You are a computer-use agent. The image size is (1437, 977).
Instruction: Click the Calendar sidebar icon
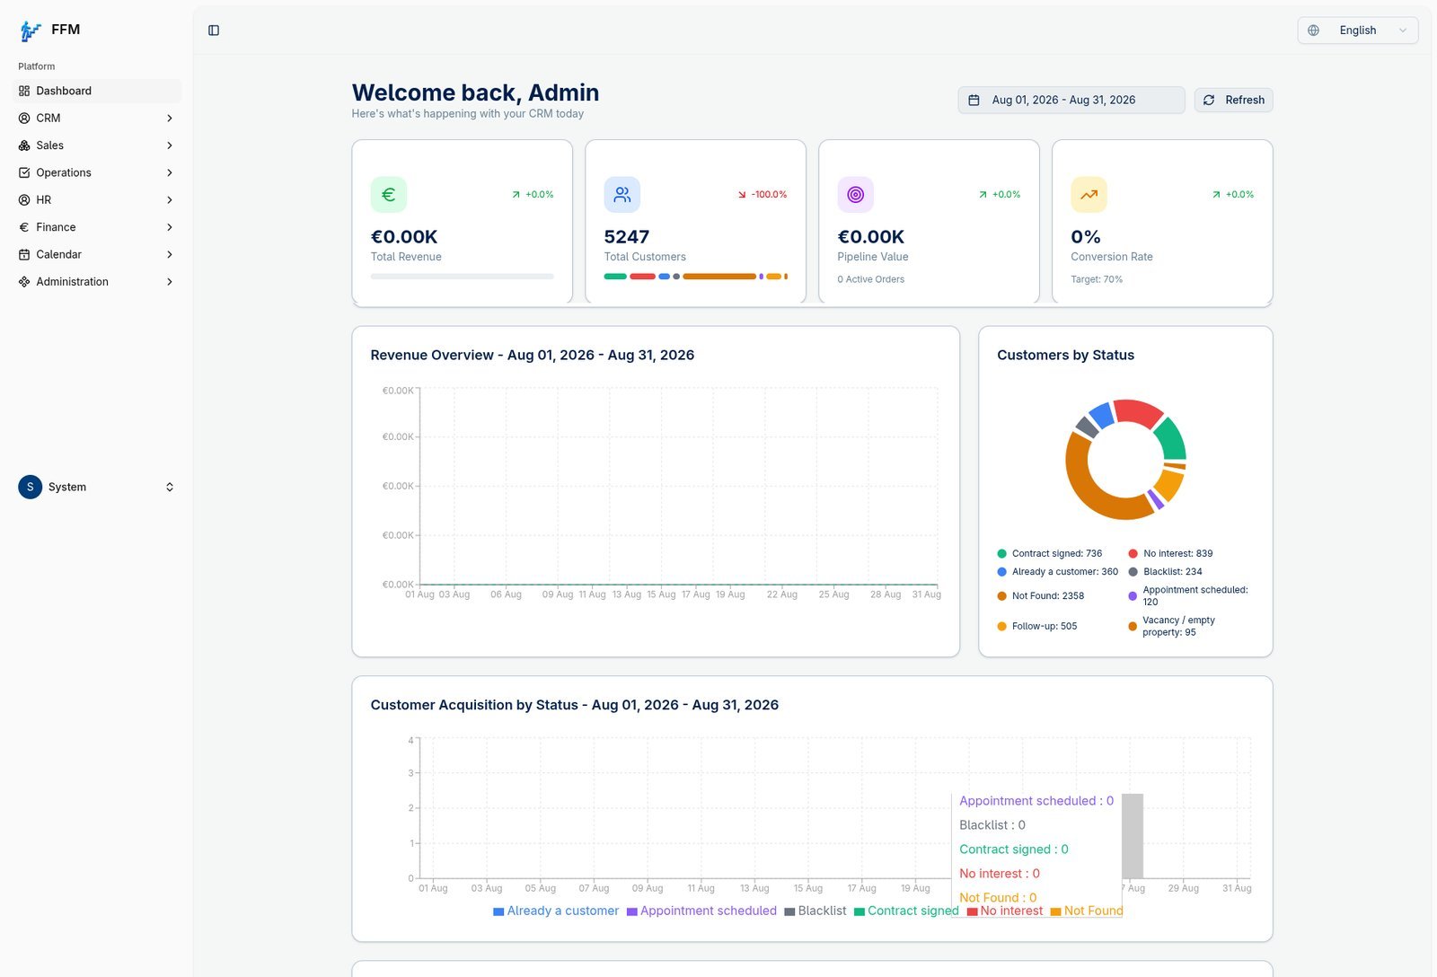click(x=24, y=255)
